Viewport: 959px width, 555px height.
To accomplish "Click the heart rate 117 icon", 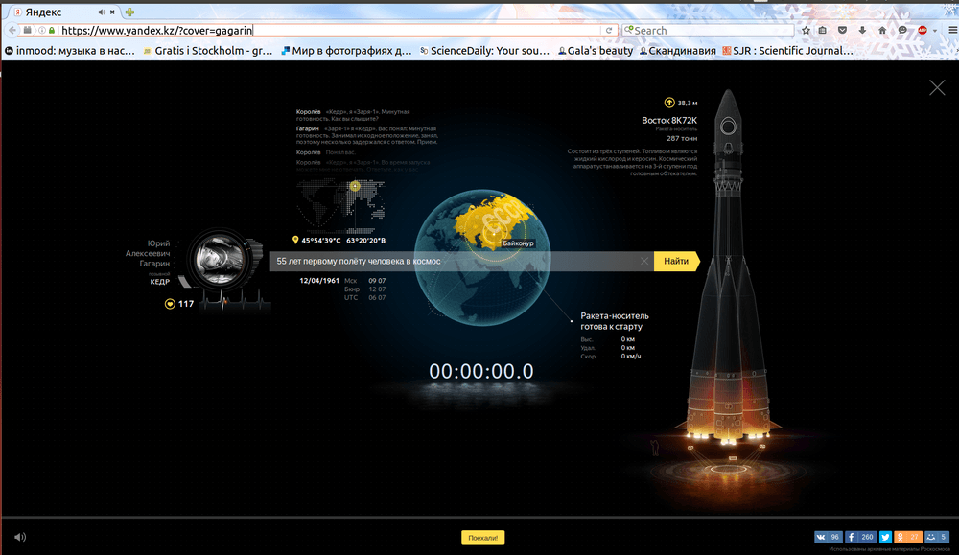I will coord(170,304).
